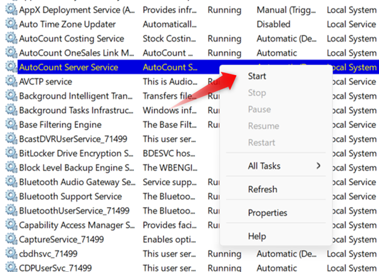Click gear icon beside AutoCount Server Service
The width and height of the screenshot is (379, 272).
11,67
